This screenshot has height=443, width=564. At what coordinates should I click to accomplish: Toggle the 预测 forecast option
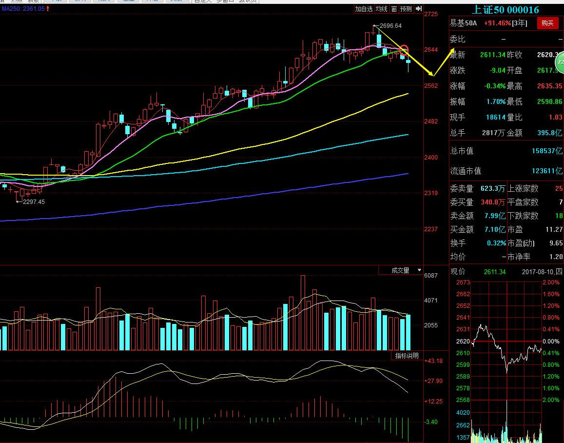point(406,9)
